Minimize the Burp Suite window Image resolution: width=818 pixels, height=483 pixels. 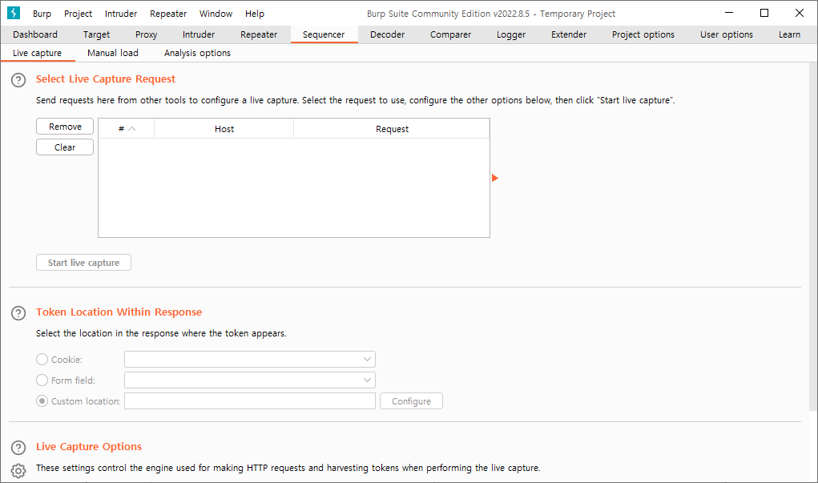pyautogui.click(x=729, y=13)
